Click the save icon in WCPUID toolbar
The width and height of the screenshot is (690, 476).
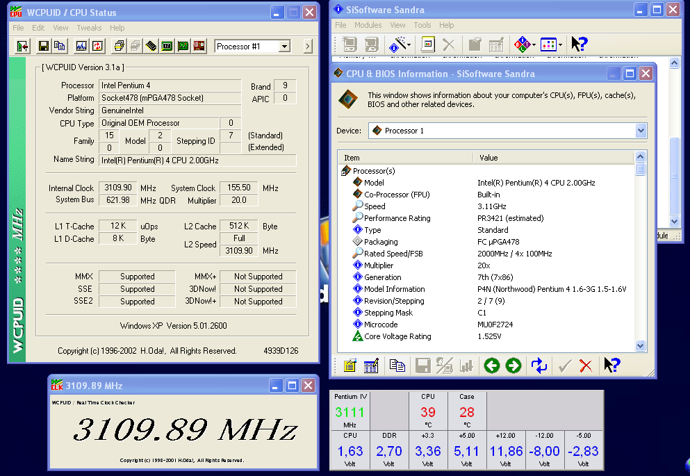point(43,47)
